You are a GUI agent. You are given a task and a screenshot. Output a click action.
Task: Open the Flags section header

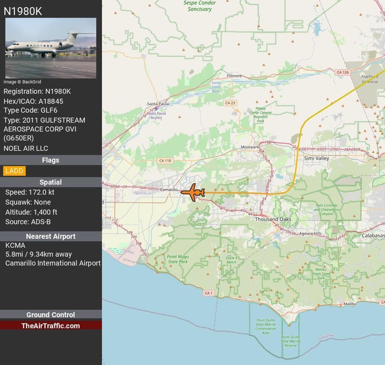click(50, 160)
